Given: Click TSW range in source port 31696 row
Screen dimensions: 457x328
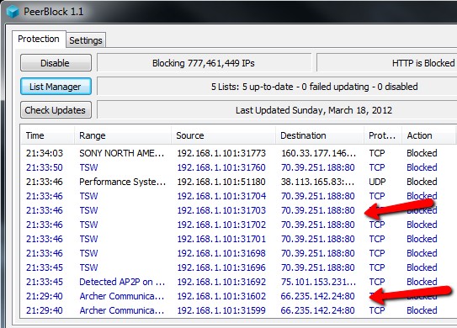Looking at the screenshot, I should (x=88, y=267).
